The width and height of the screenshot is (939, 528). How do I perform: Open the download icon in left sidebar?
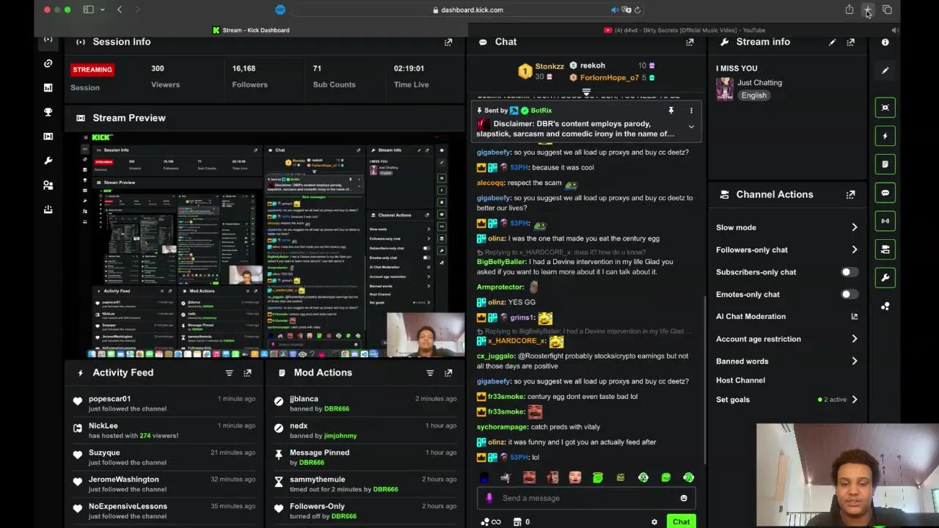pyautogui.click(x=48, y=209)
